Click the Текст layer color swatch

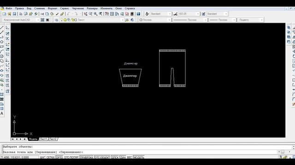(x=76, y=20)
